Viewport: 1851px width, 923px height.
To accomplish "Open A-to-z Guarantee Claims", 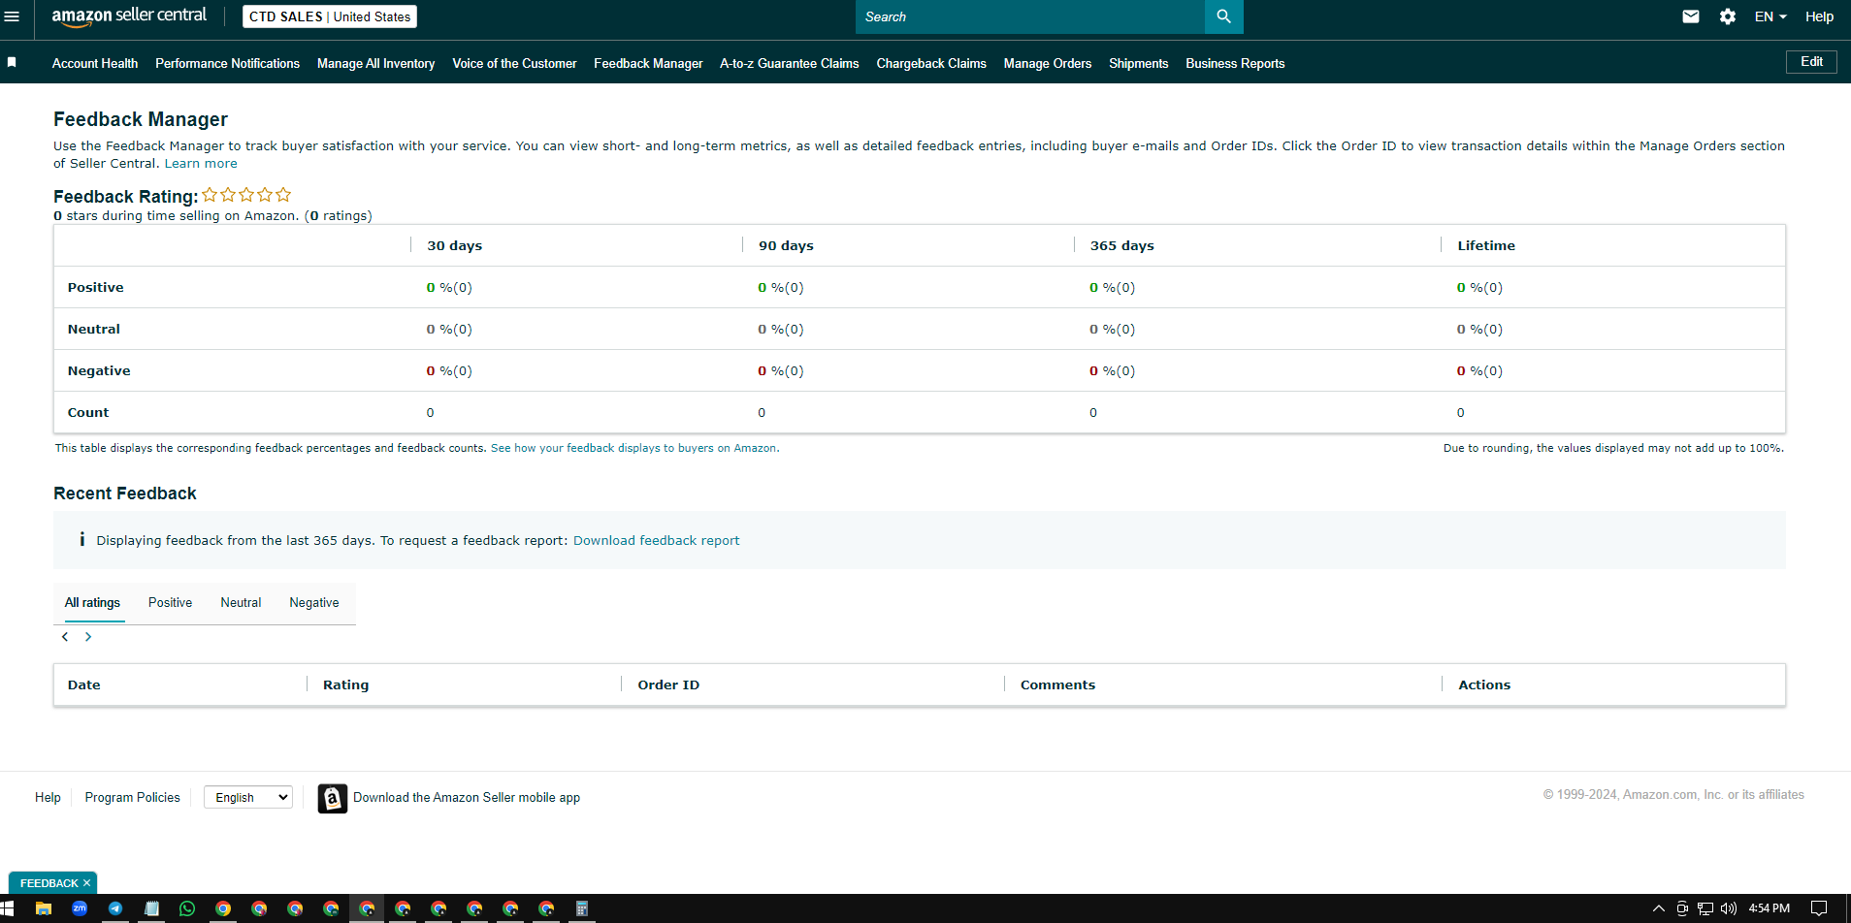I will click(789, 63).
